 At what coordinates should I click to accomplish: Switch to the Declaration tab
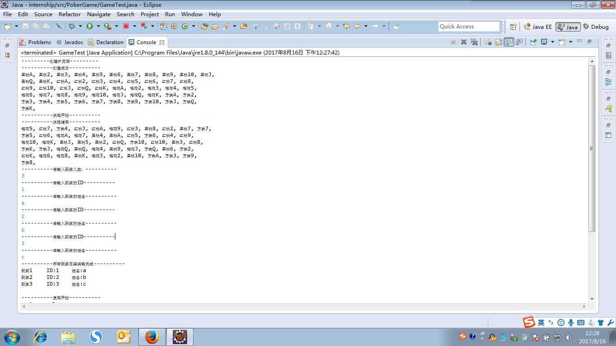click(x=106, y=42)
